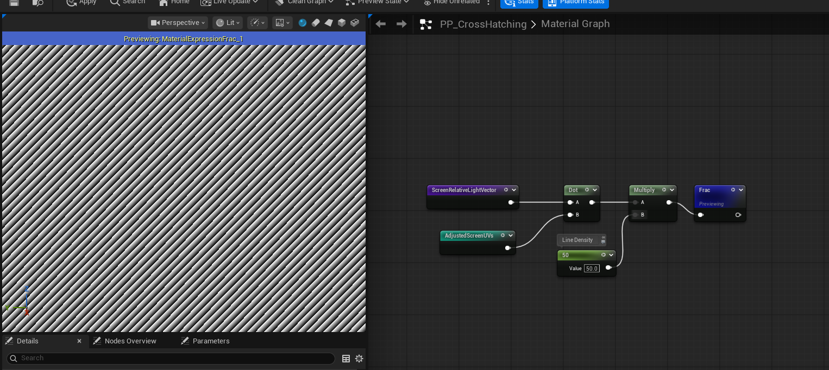Select the sphere preview shape
This screenshot has width=829, height=370.
[x=303, y=23]
